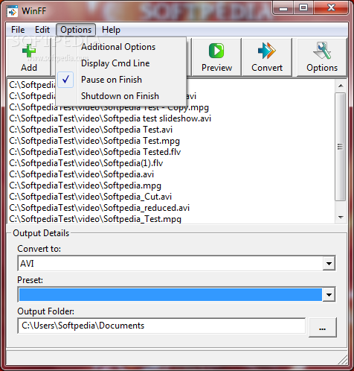Choose Additional Options from the menu
This screenshot has height=371, width=354.
(x=118, y=47)
